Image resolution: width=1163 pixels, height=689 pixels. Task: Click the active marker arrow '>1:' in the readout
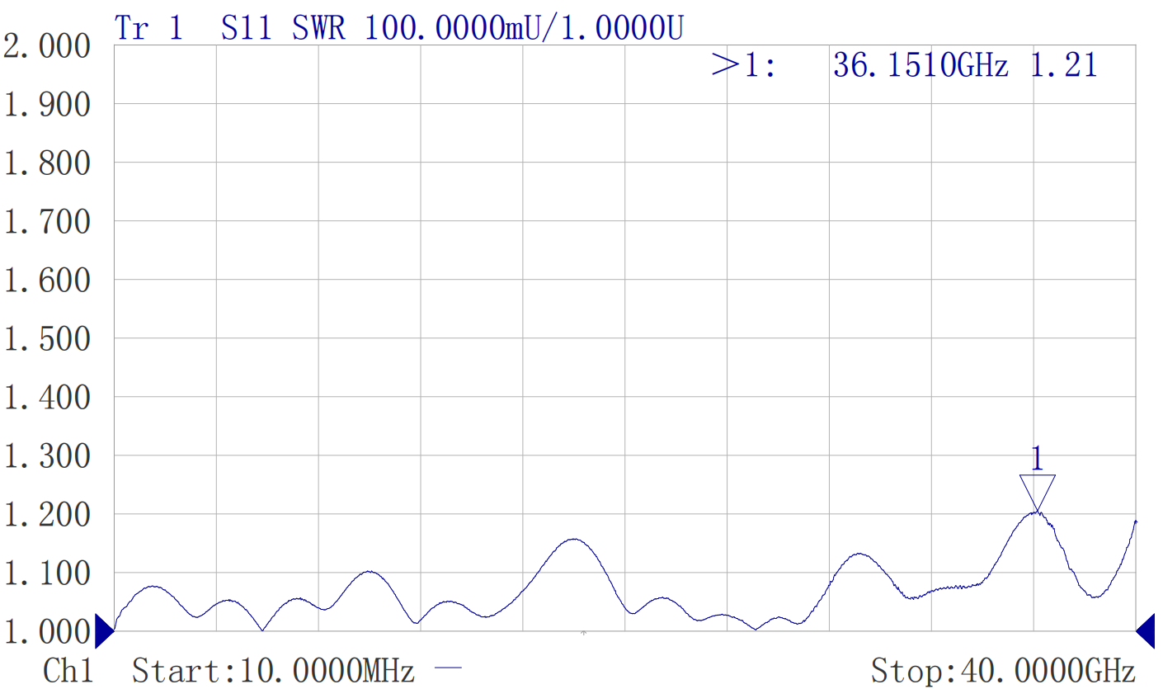(744, 65)
